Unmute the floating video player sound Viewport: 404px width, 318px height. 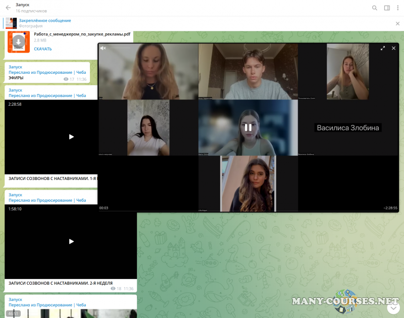pos(103,48)
